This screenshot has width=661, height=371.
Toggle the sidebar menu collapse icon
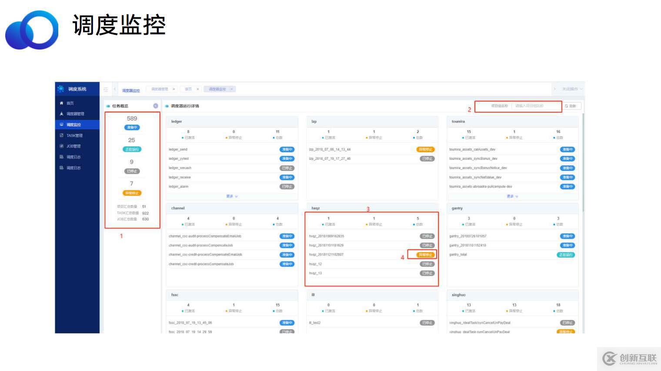coord(106,89)
